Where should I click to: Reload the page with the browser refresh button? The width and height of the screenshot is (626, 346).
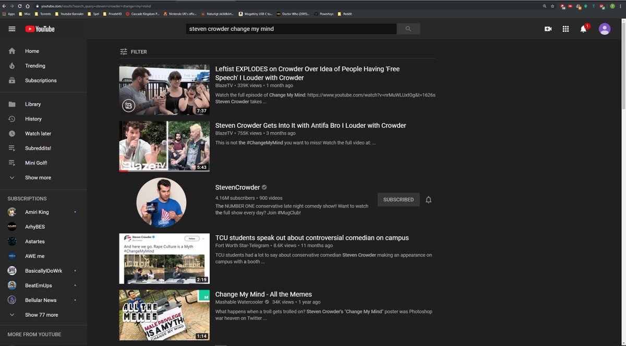point(20,6)
